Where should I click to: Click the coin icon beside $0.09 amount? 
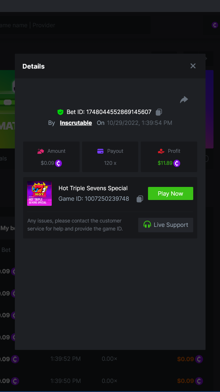pyautogui.click(x=58, y=163)
